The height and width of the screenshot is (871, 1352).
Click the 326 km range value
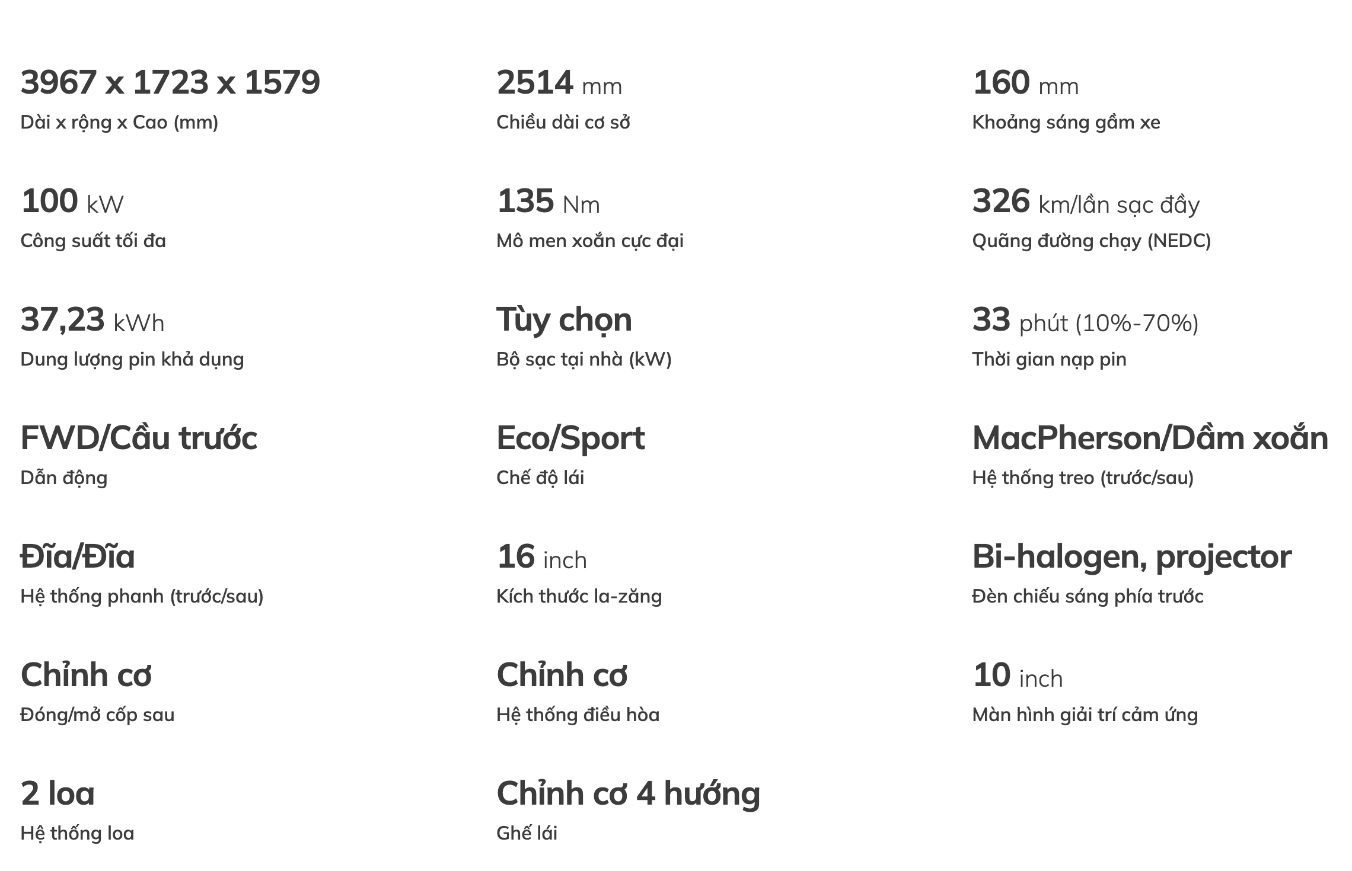[1085, 201]
